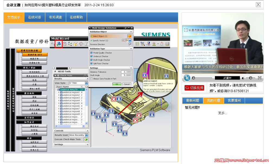Click the Reverse Direction icon
The width and height of the screenshot is (274, 164).
130,44
